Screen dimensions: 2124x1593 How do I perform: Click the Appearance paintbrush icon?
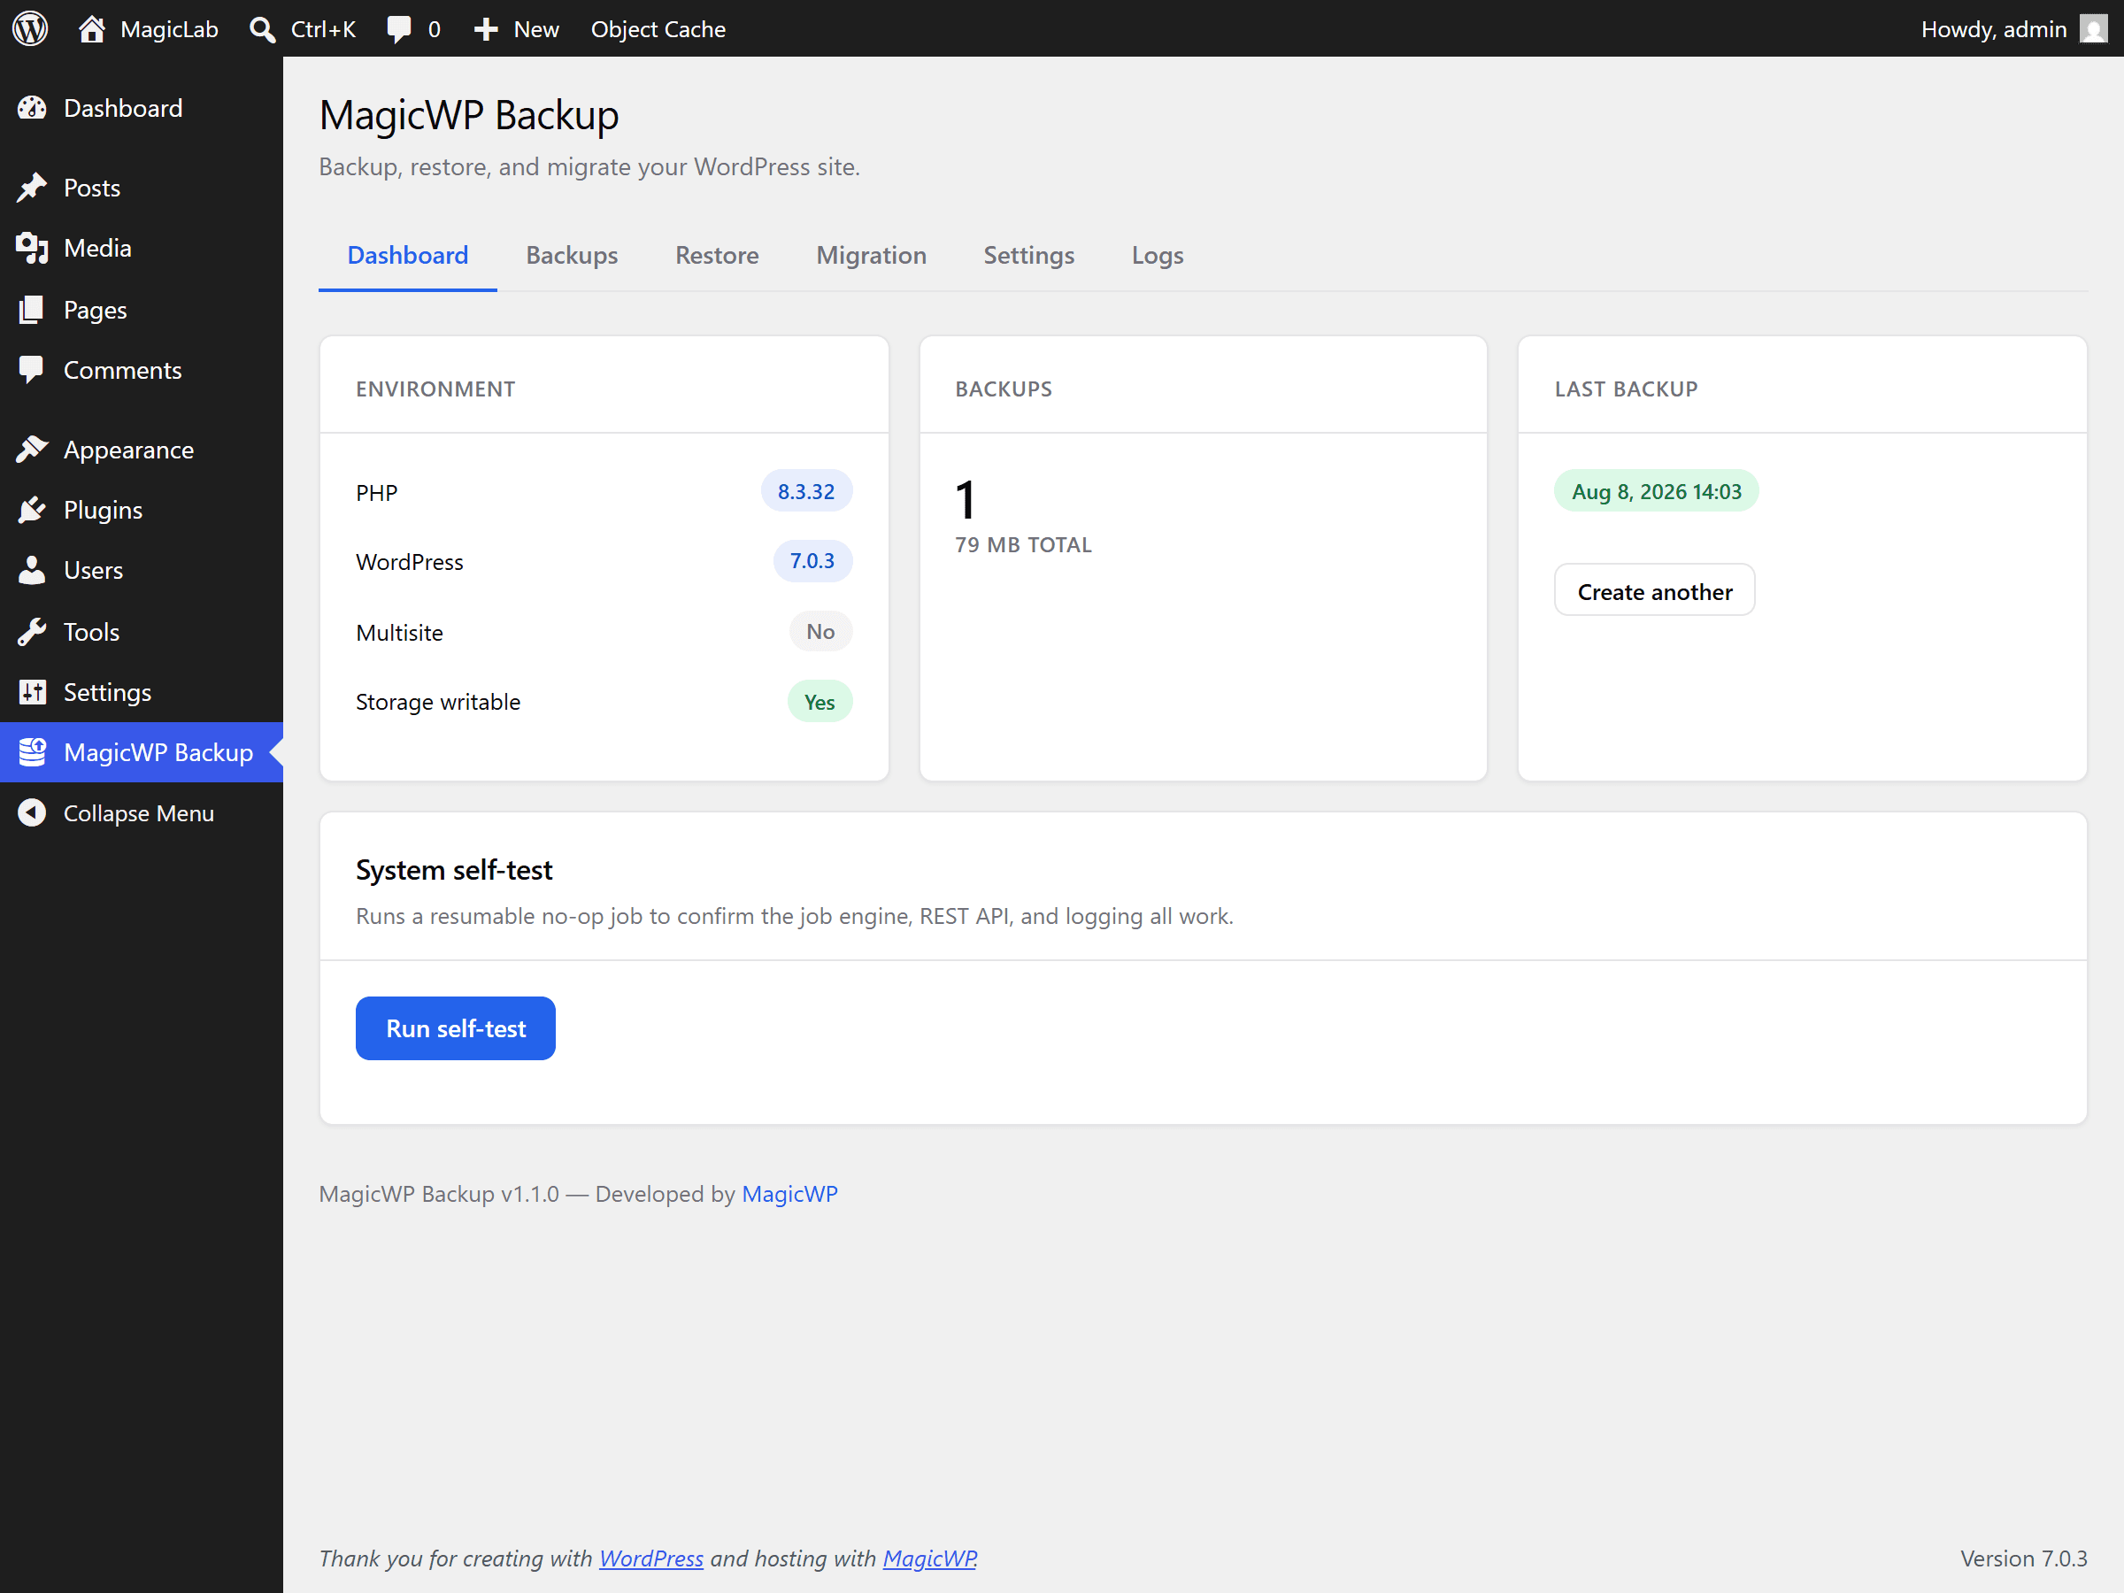click(32, 450)
